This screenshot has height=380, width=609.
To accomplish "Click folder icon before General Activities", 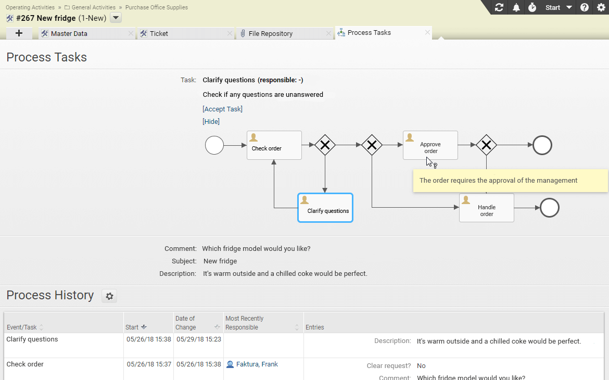I will click(x=67, y=7).
